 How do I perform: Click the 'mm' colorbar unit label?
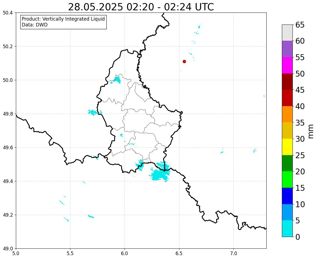[311, 132]
